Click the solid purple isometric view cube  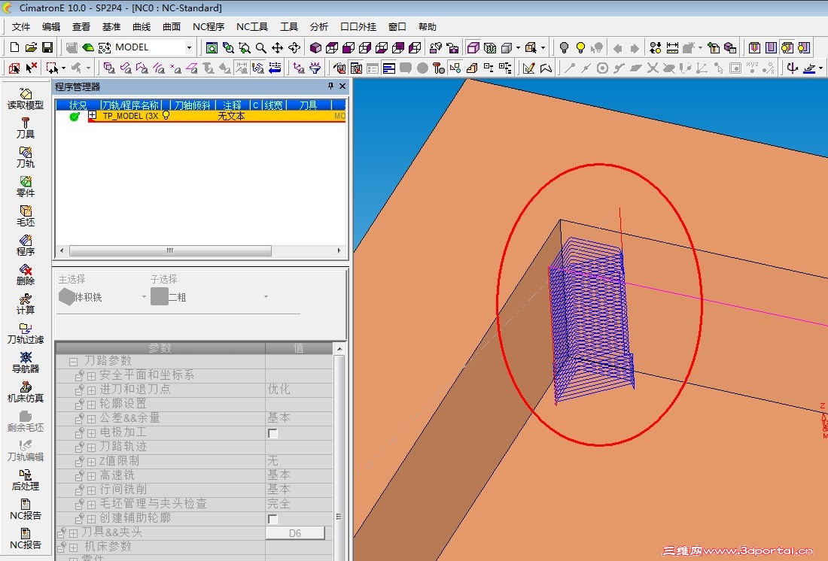[x=315, y=48]
